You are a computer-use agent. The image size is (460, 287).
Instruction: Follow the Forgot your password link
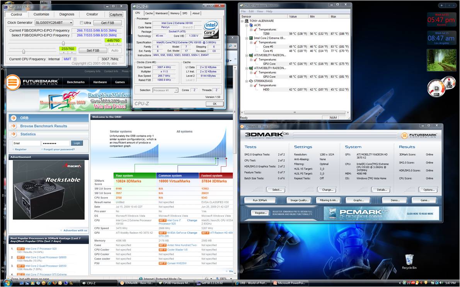point(59,149)
